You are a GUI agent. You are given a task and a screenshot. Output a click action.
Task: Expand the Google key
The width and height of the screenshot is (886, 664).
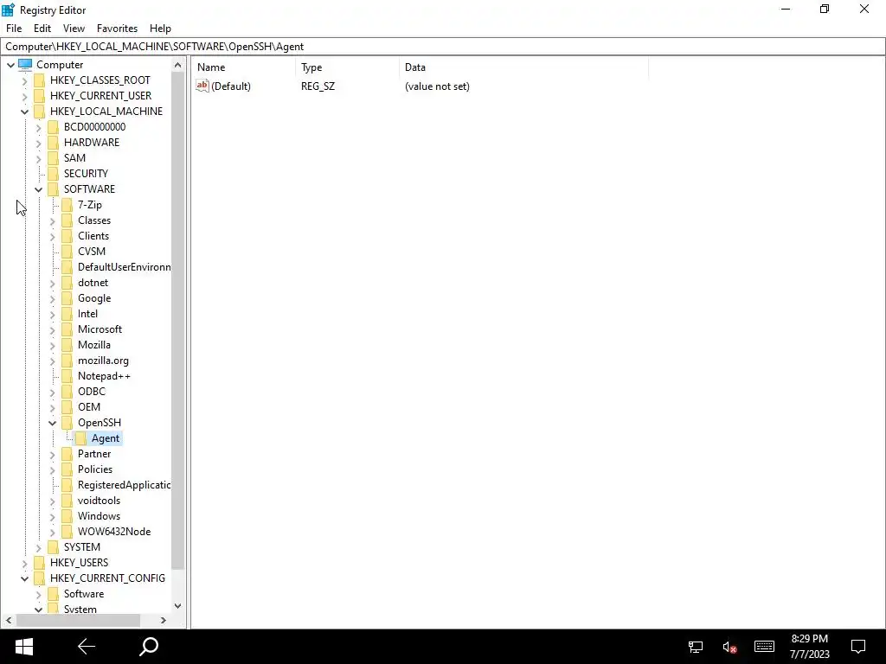pyautogui.click(x=52, y=298)
